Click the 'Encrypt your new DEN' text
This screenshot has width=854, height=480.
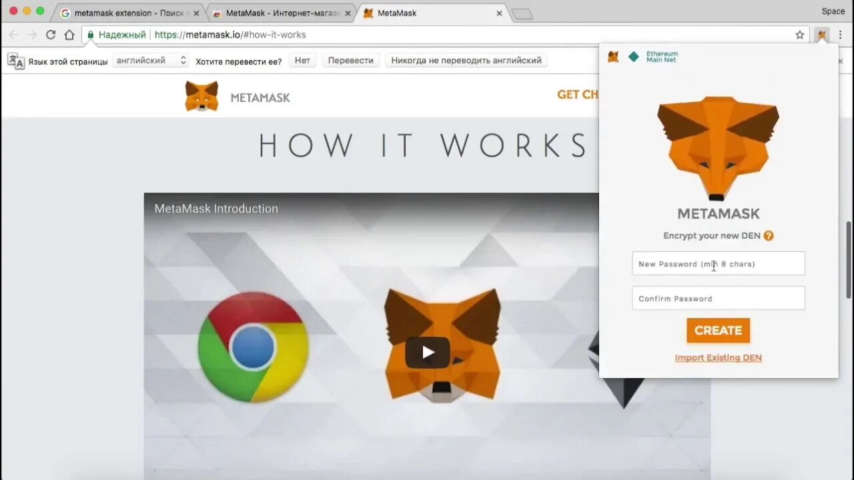coord(712,235)
